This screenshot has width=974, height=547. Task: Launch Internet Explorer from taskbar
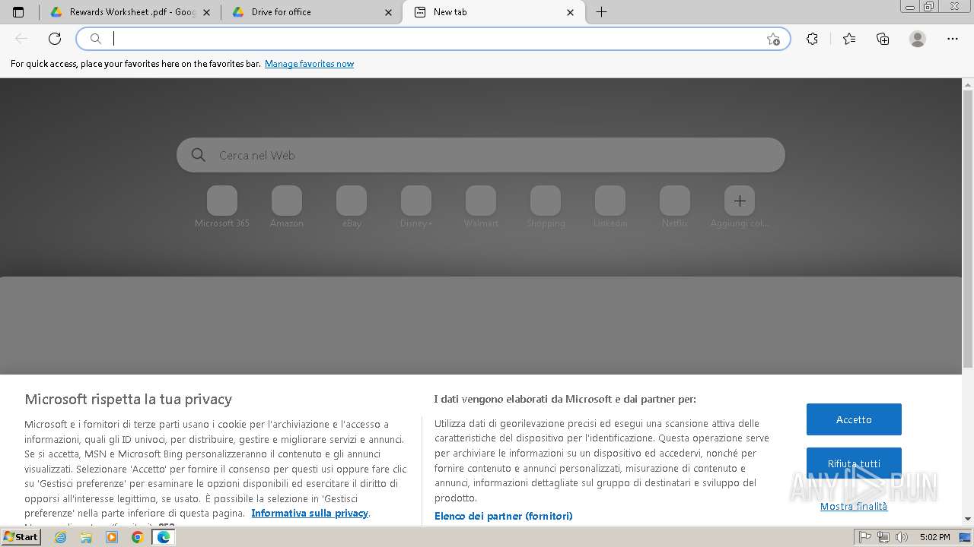click(61, 537)
